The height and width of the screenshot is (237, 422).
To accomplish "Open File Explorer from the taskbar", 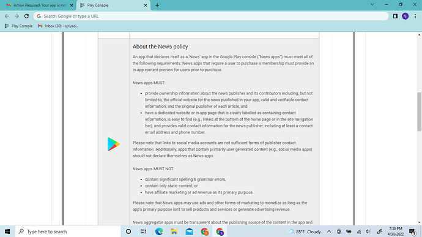I will (174, 231).
